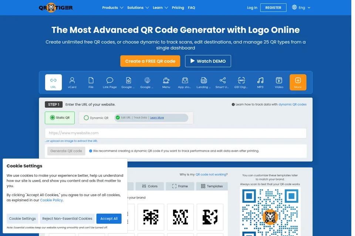Choose the vCard QR type icon

tap(72, 82)
